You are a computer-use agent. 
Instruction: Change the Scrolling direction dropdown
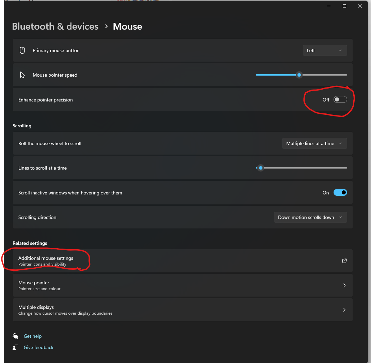click(x=310, y=217)
